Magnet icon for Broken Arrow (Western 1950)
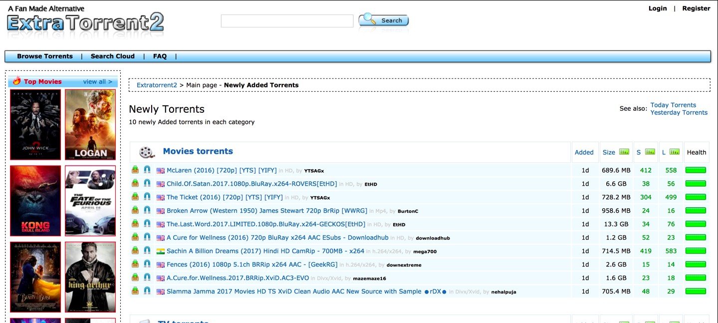The width and height of the screenshot is (718, 323). [x=147, y=210]
